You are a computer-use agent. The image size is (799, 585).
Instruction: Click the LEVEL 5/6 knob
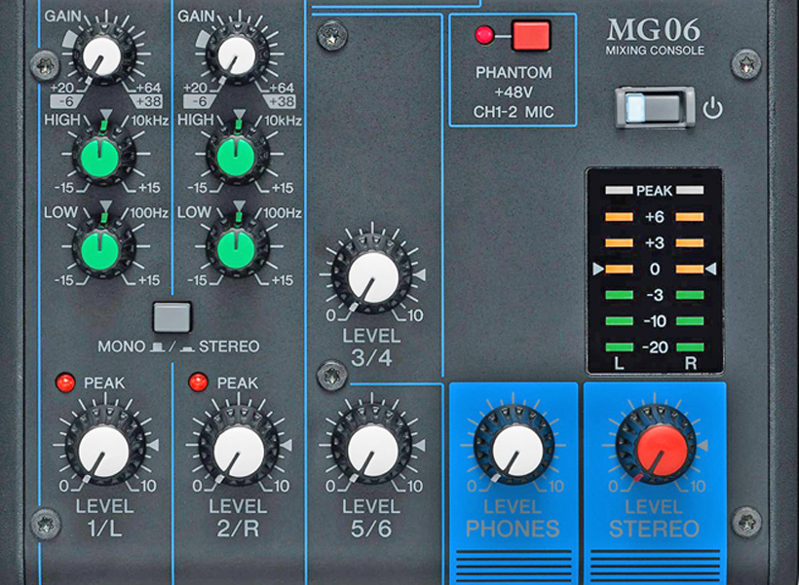click(x=372, y=449)
